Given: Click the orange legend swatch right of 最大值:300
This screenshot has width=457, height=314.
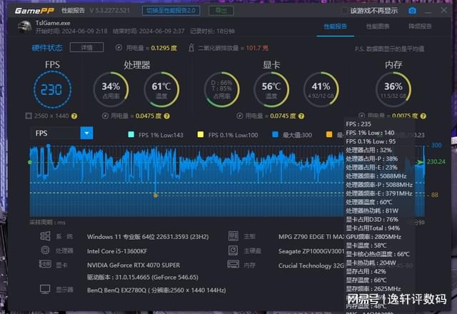Looking at the screenshot, I should pos(329,134).
